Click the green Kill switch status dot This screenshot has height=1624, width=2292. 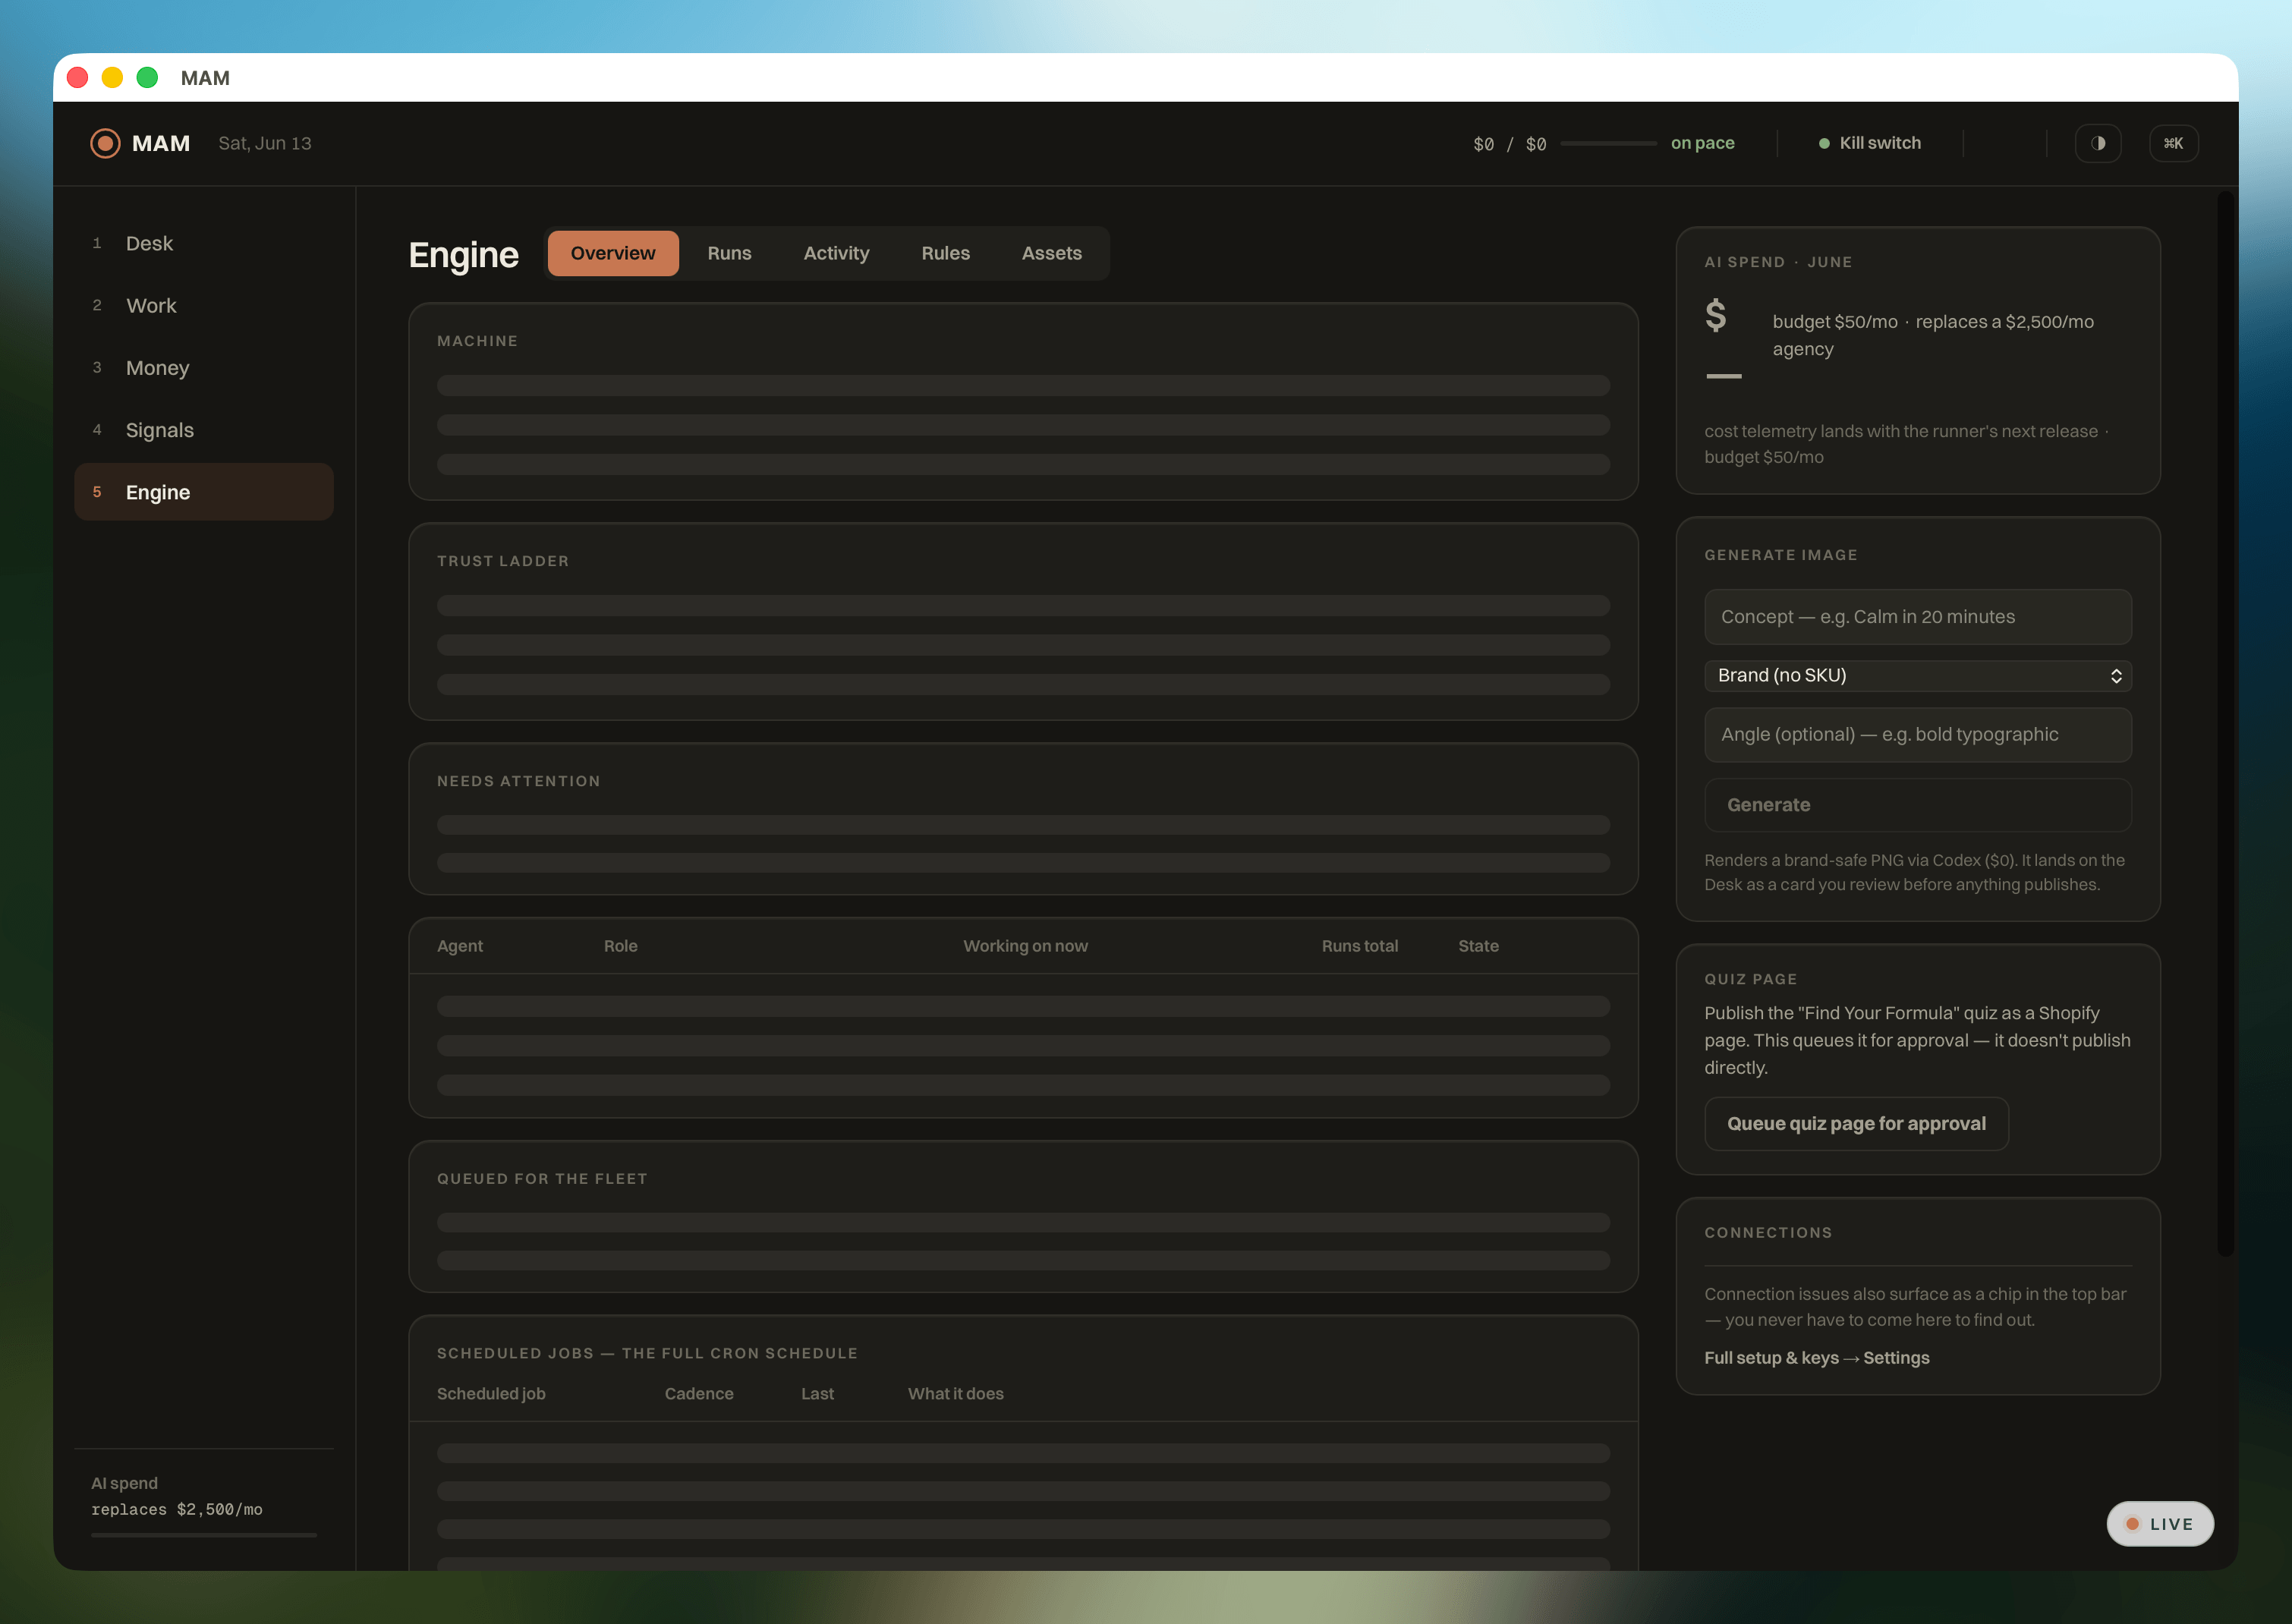[x=1824, y=144]
